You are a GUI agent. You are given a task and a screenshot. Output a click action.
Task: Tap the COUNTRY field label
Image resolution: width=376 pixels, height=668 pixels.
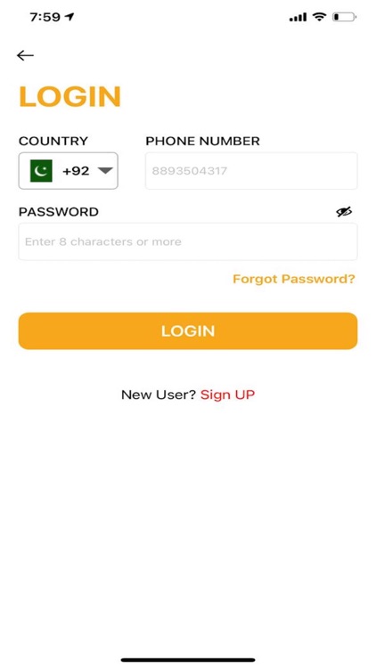(x=53, y=141)
